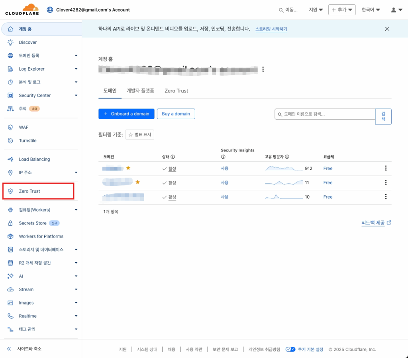Toggle 별표 표시 star filter
This screenshot has width=408, height=358.
140,134
